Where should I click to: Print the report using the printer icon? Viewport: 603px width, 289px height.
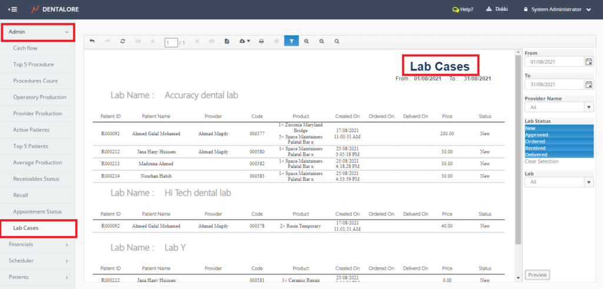261,42
